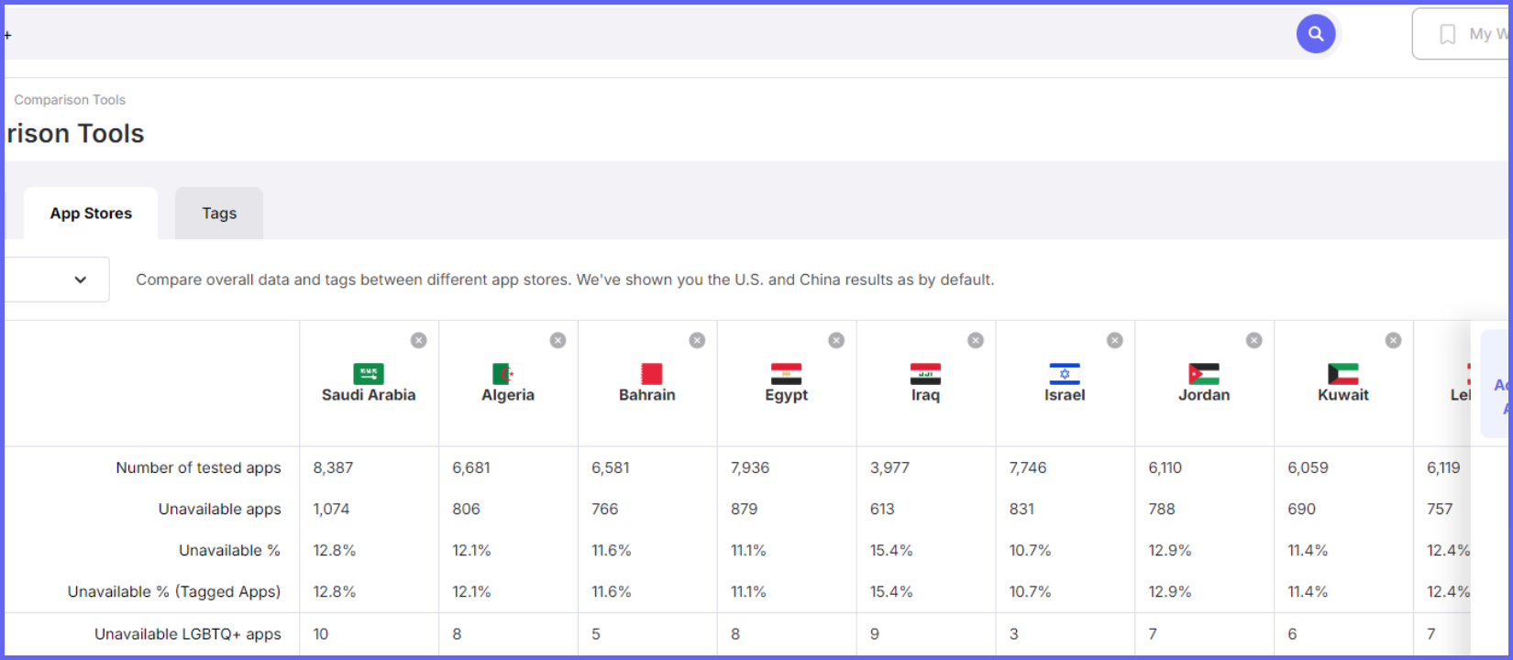This screenshot has height=660, width=1513.
Task: Open the dropdown with chevron arrow
Action: [57, 280]
